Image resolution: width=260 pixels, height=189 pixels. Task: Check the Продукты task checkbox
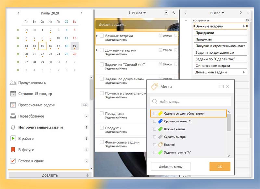coord(102,128)
